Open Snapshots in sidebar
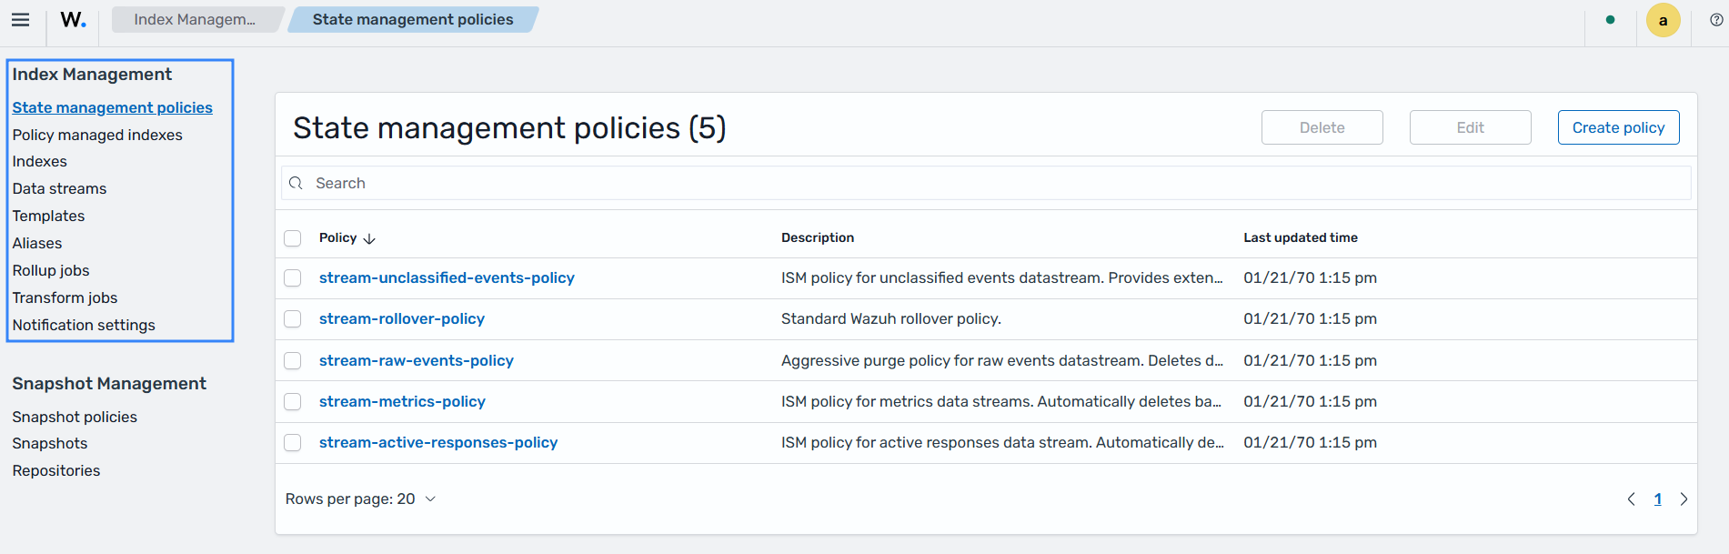Viewport: 1729px width, 554px height. (50, 443)
